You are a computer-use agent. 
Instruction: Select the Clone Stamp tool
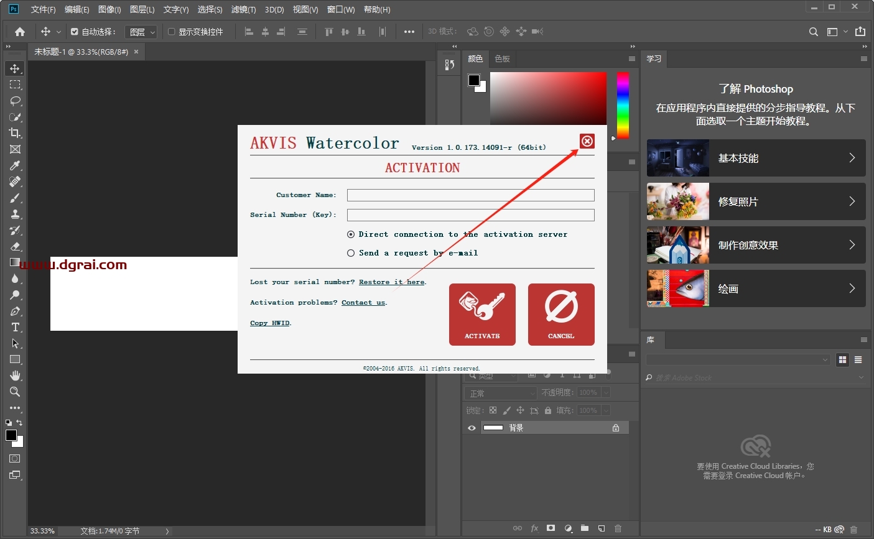[x=15, y=214]
